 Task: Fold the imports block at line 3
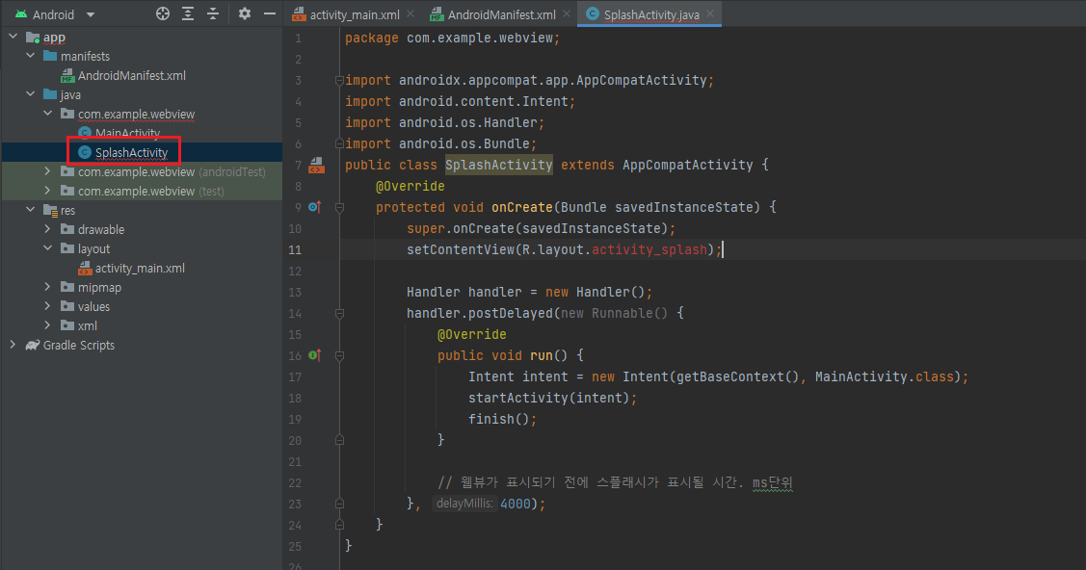pos(339,80)
